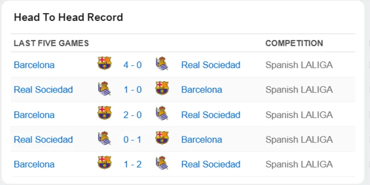Viewport: 370px width, 185px height.
Task: Open the 1 - 2 score link
Action: [x=133, y=164]
